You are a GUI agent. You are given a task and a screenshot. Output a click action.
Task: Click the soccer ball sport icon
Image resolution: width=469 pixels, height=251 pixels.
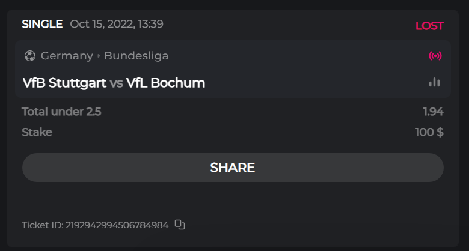click(30, 56)
